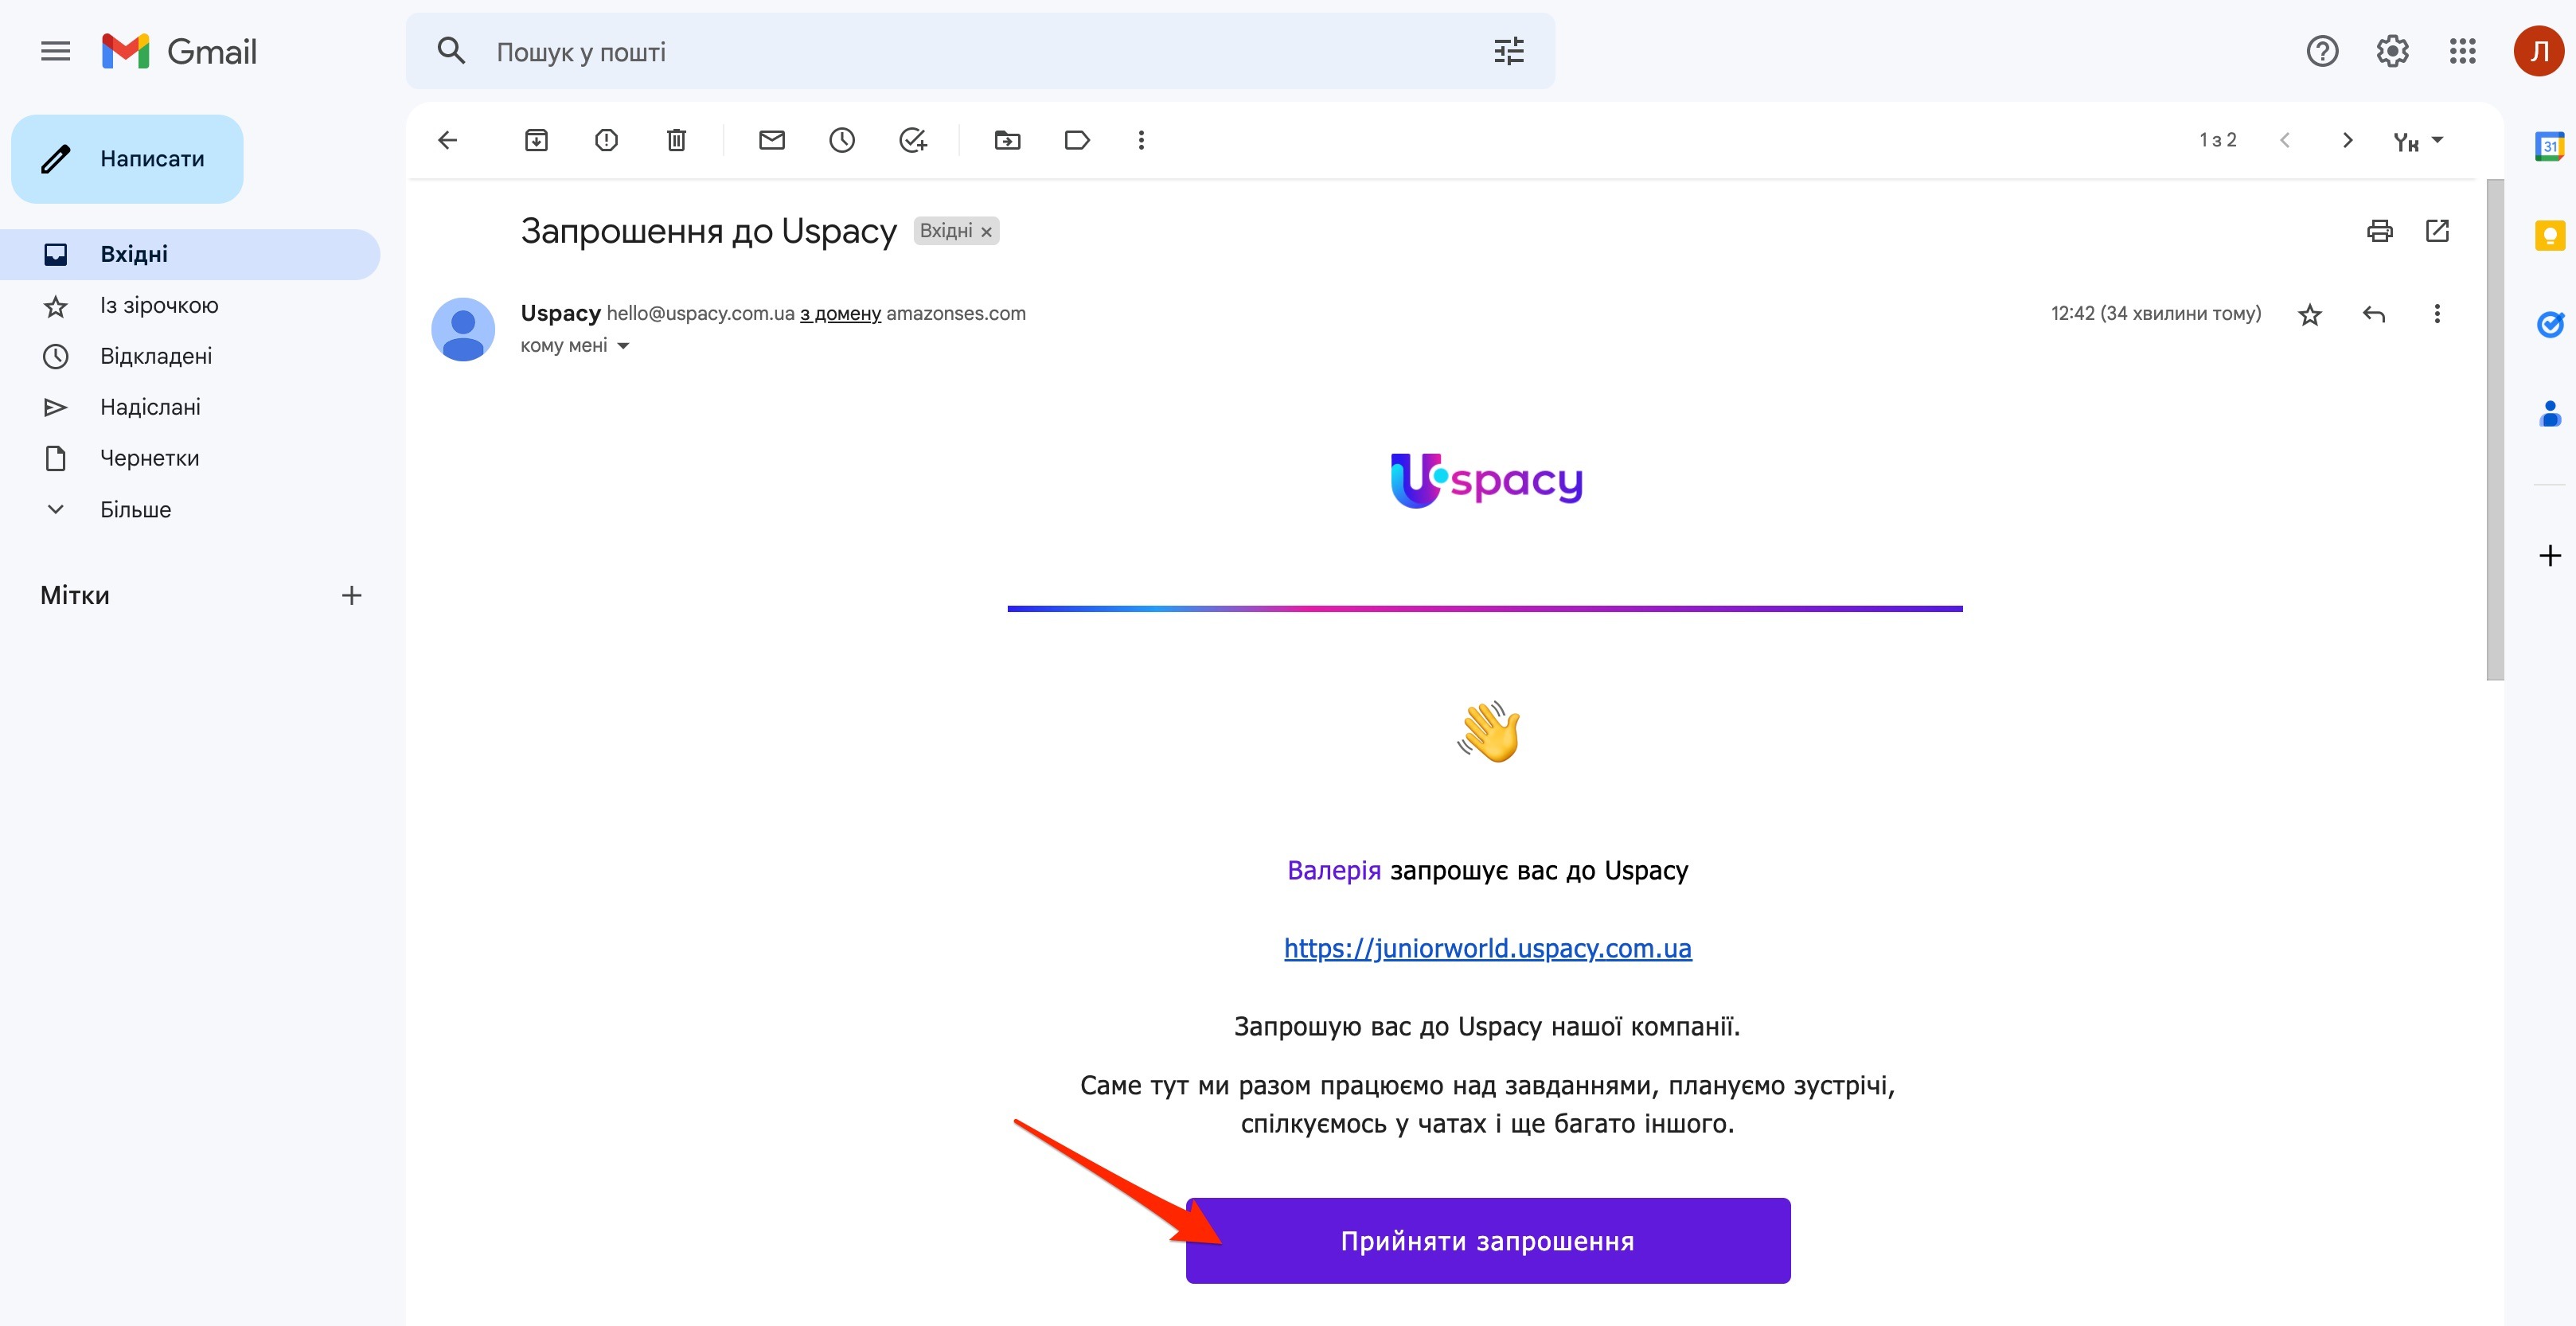Viewport: 2576px width, 1326px height.
Task: Snooze this email with the clock icon
Action: tap(841, 140)
